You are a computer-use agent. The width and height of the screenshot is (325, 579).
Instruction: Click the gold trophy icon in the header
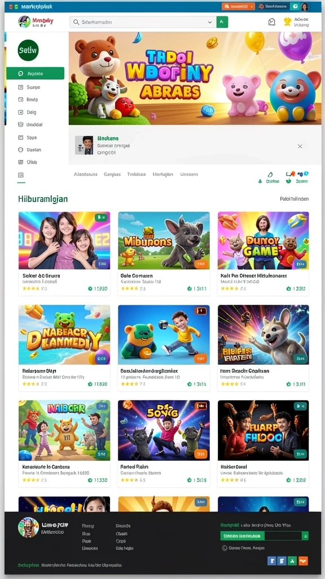point(287,21)
